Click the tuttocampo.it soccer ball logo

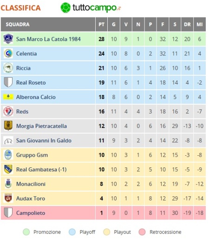65,7
